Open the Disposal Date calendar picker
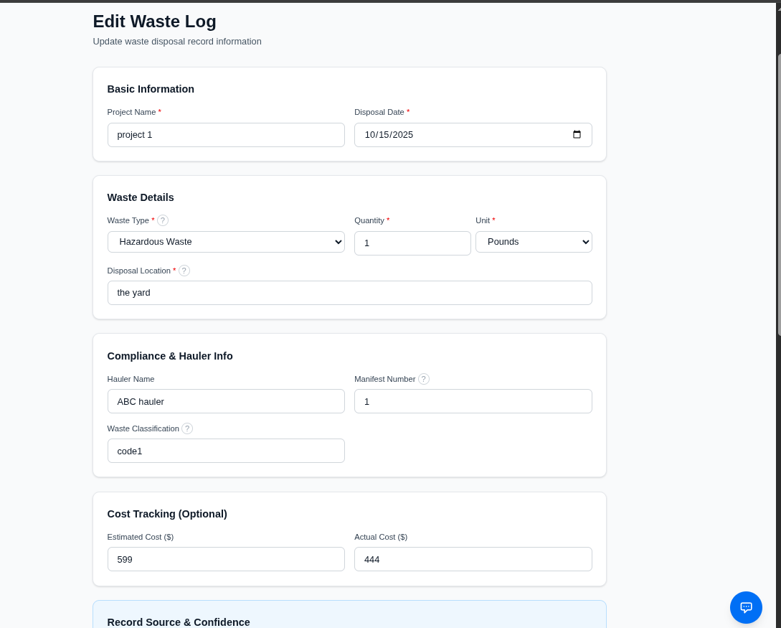Image resolution: width=781 pixels, height=628 pixels. tap(577, 135)
